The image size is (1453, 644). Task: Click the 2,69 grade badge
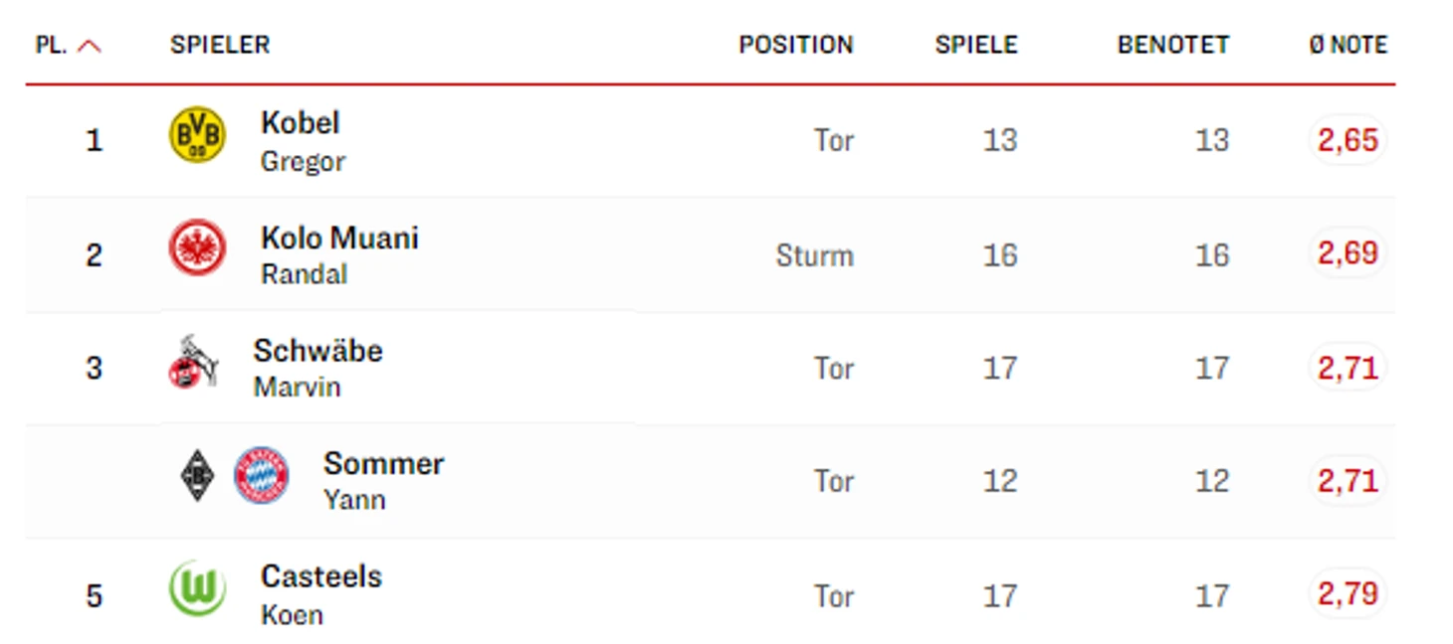click(1348, 253)
